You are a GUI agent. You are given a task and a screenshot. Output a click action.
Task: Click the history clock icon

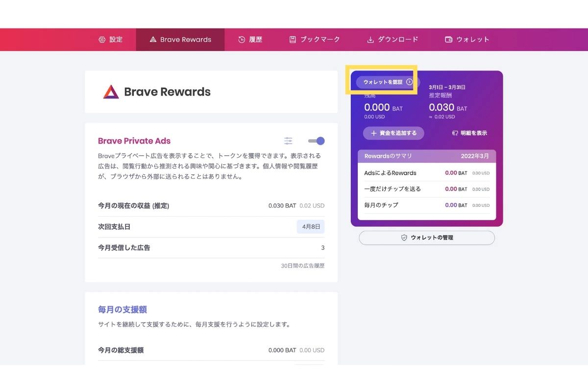242,40
